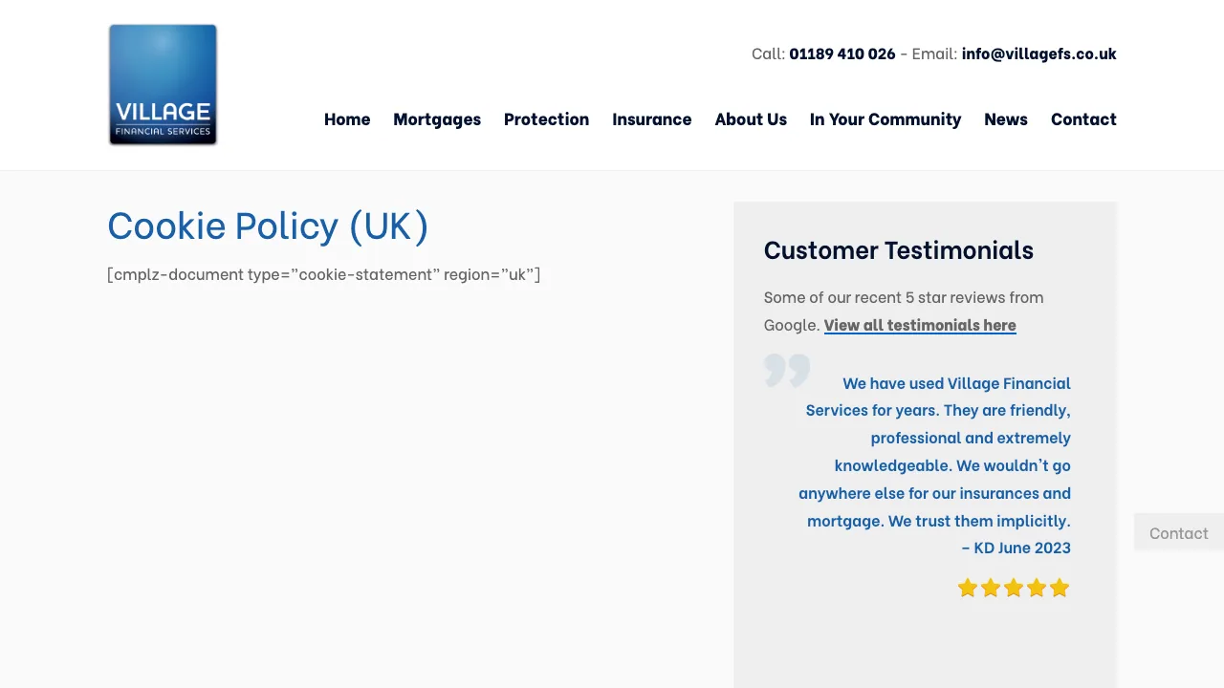Open the Home page

(347, 118)
